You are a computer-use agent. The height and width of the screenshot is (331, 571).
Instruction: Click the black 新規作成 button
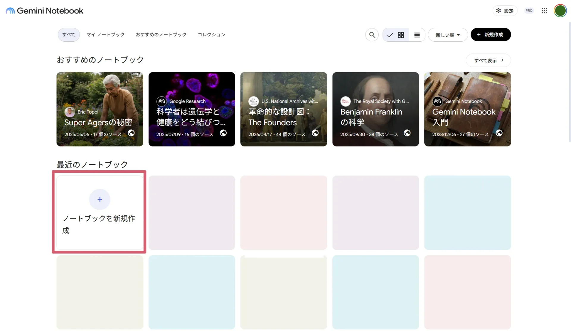491,35
